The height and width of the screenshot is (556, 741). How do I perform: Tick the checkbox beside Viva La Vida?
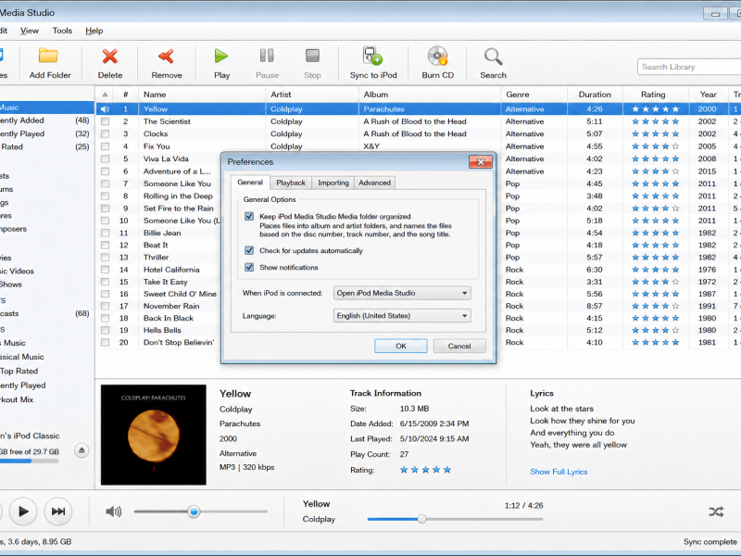(105, 158)
